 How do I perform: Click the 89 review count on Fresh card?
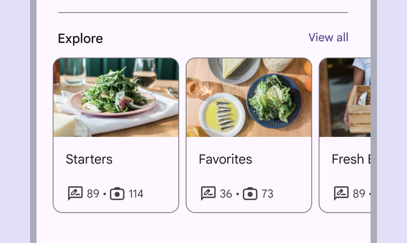[359, 194]
